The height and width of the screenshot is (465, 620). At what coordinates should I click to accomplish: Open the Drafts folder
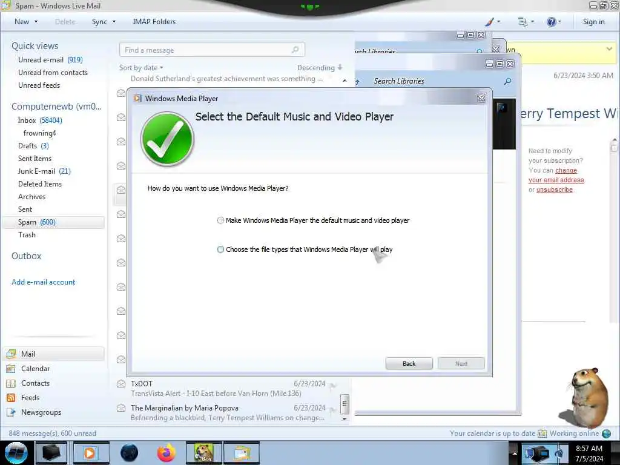(x=33, y=145)
